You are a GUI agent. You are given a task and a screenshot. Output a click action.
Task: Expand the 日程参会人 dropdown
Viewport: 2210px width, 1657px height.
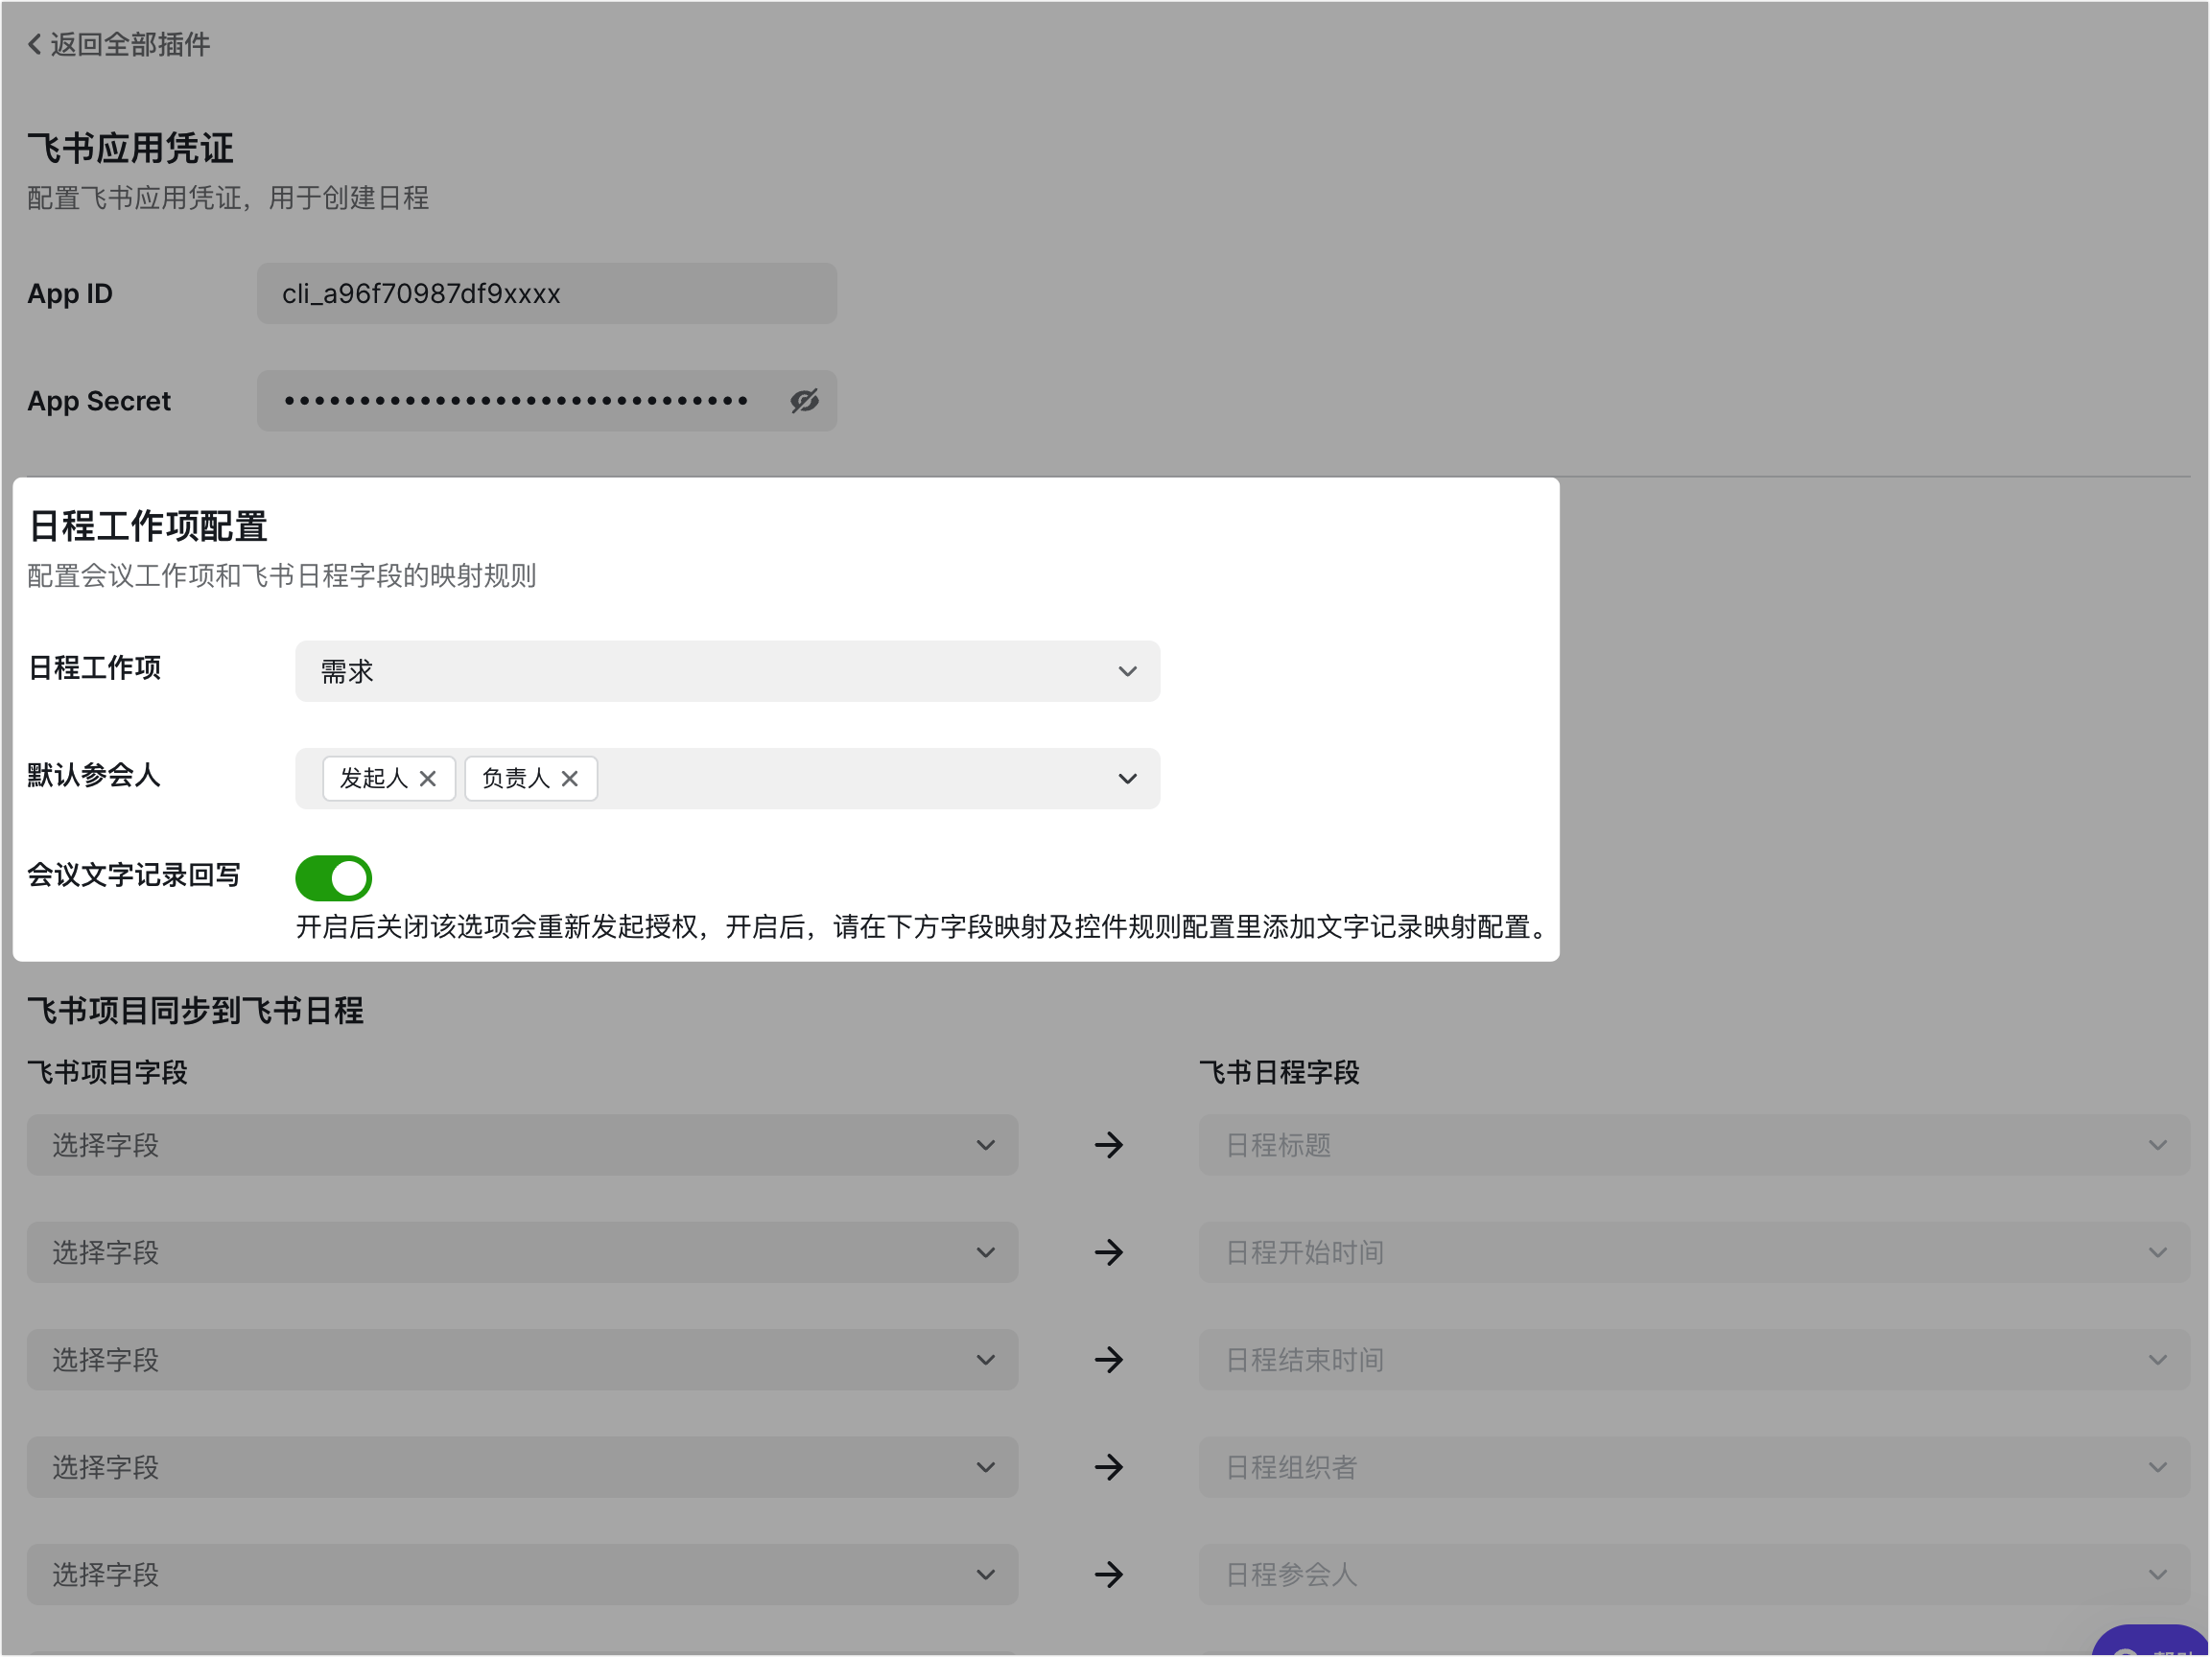pyautogui.click(x=1693, y=1575)
